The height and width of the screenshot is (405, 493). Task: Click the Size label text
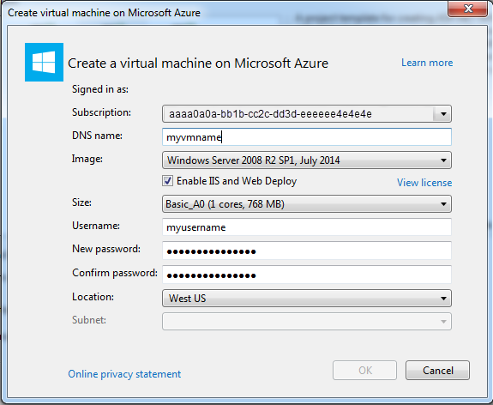[81, 202]
